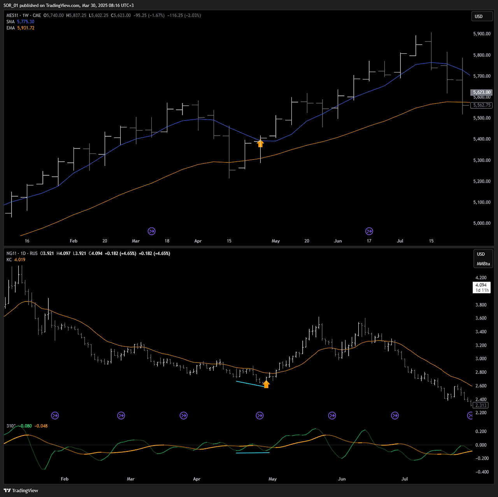Select the orange up arrow on the NG1! daily chart
Screen dimensions: 498x497
tap(267, 384)
